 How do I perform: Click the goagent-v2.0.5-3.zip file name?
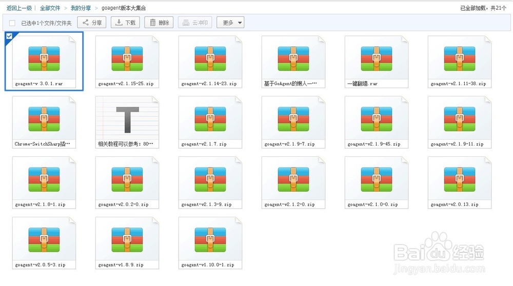40,265
